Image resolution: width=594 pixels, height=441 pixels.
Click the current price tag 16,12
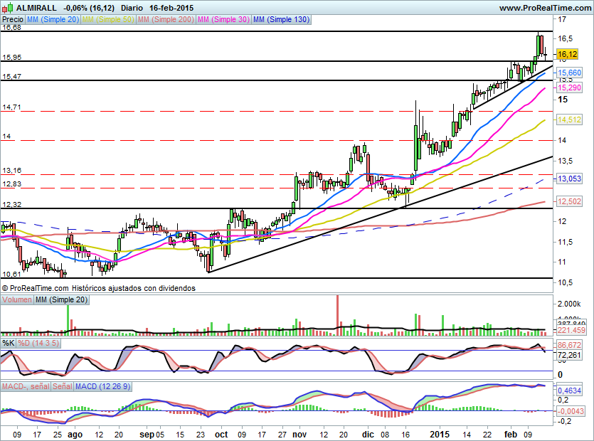[x=566, y=54]
